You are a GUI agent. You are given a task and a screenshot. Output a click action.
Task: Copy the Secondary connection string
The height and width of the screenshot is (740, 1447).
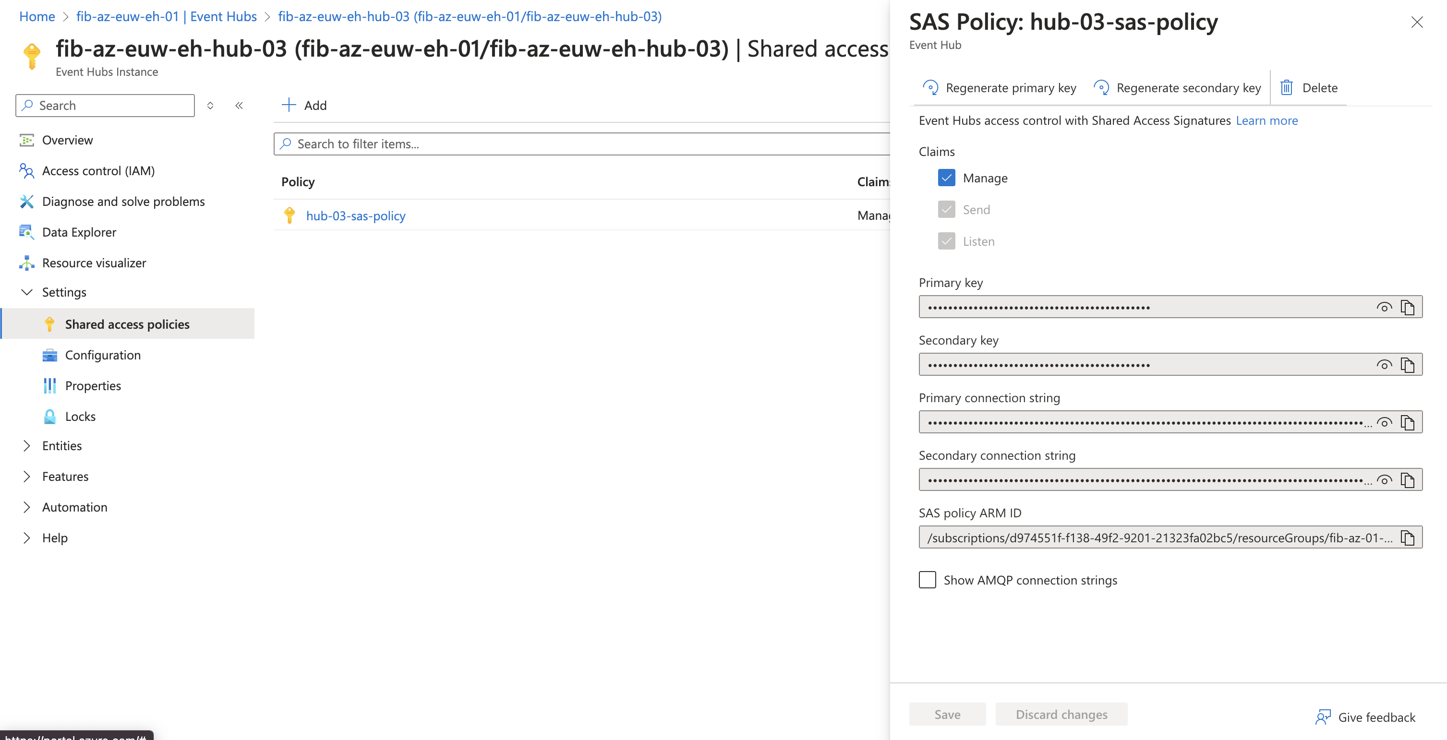[1407, 480]
